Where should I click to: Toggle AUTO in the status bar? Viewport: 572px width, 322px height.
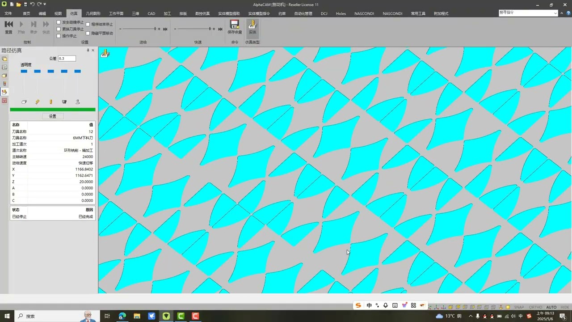(551, 307)
